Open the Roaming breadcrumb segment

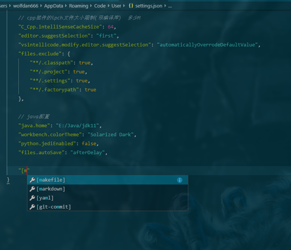(x=79, y=6)
